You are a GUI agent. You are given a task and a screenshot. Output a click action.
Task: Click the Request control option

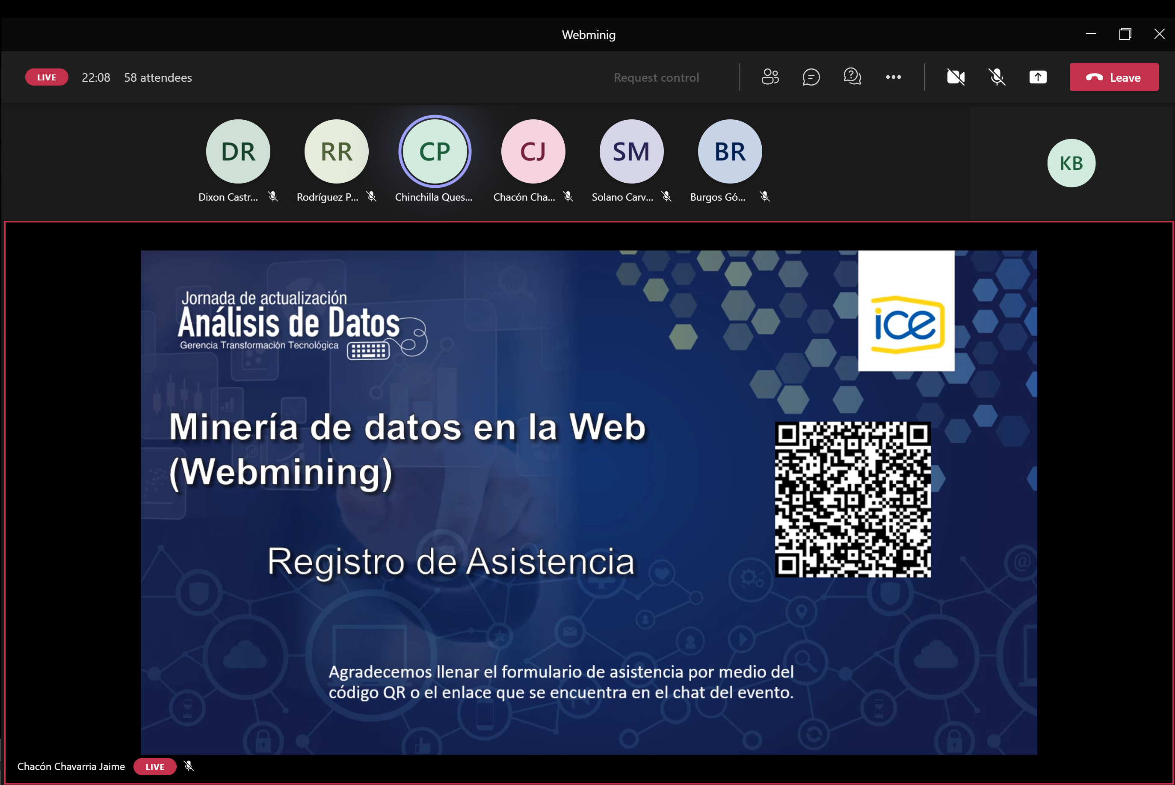coord(656,77)
